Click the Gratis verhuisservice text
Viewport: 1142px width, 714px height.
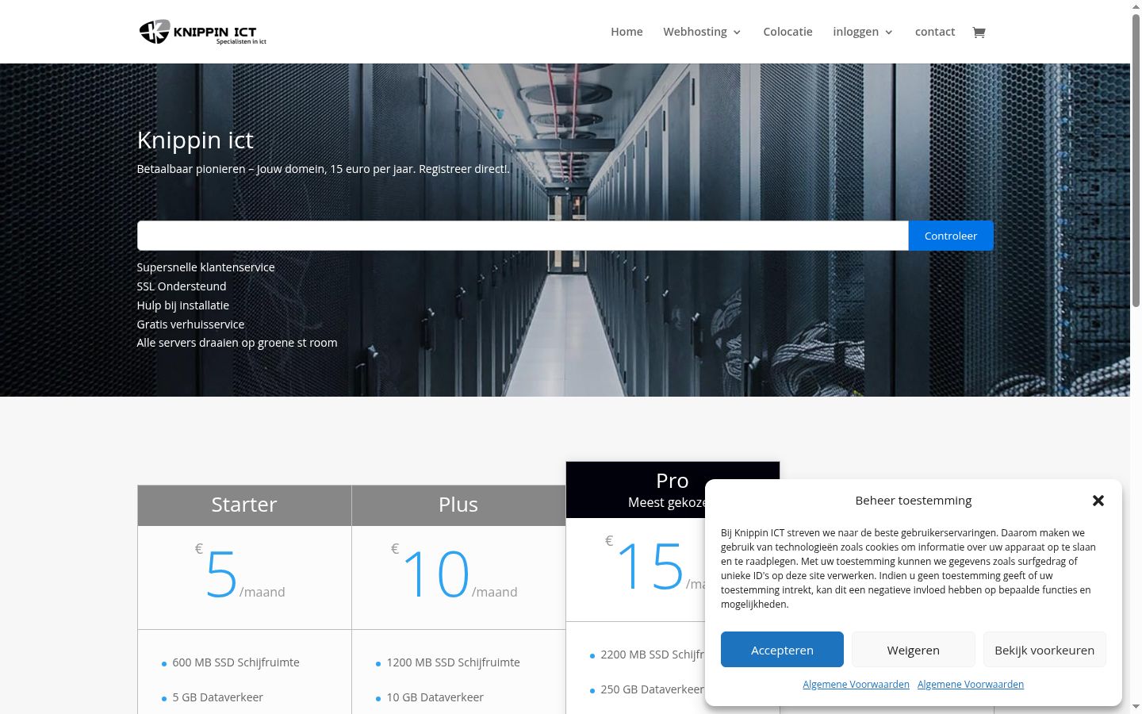tap(190, 324)
